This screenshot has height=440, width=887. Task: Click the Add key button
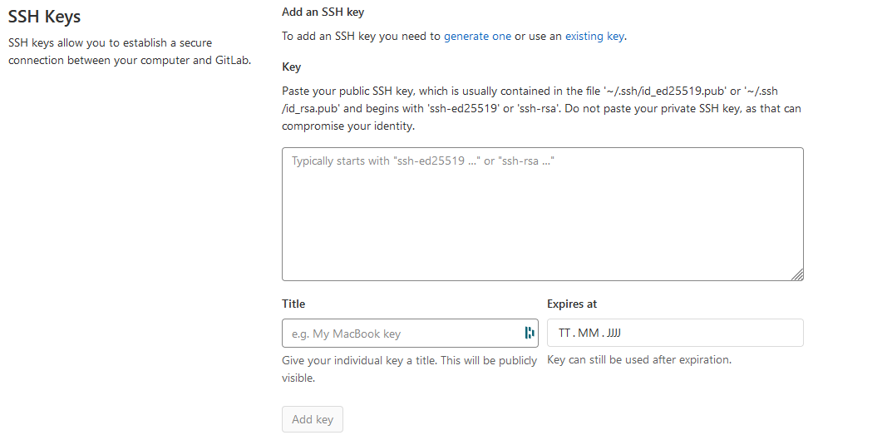coord(313,419)
